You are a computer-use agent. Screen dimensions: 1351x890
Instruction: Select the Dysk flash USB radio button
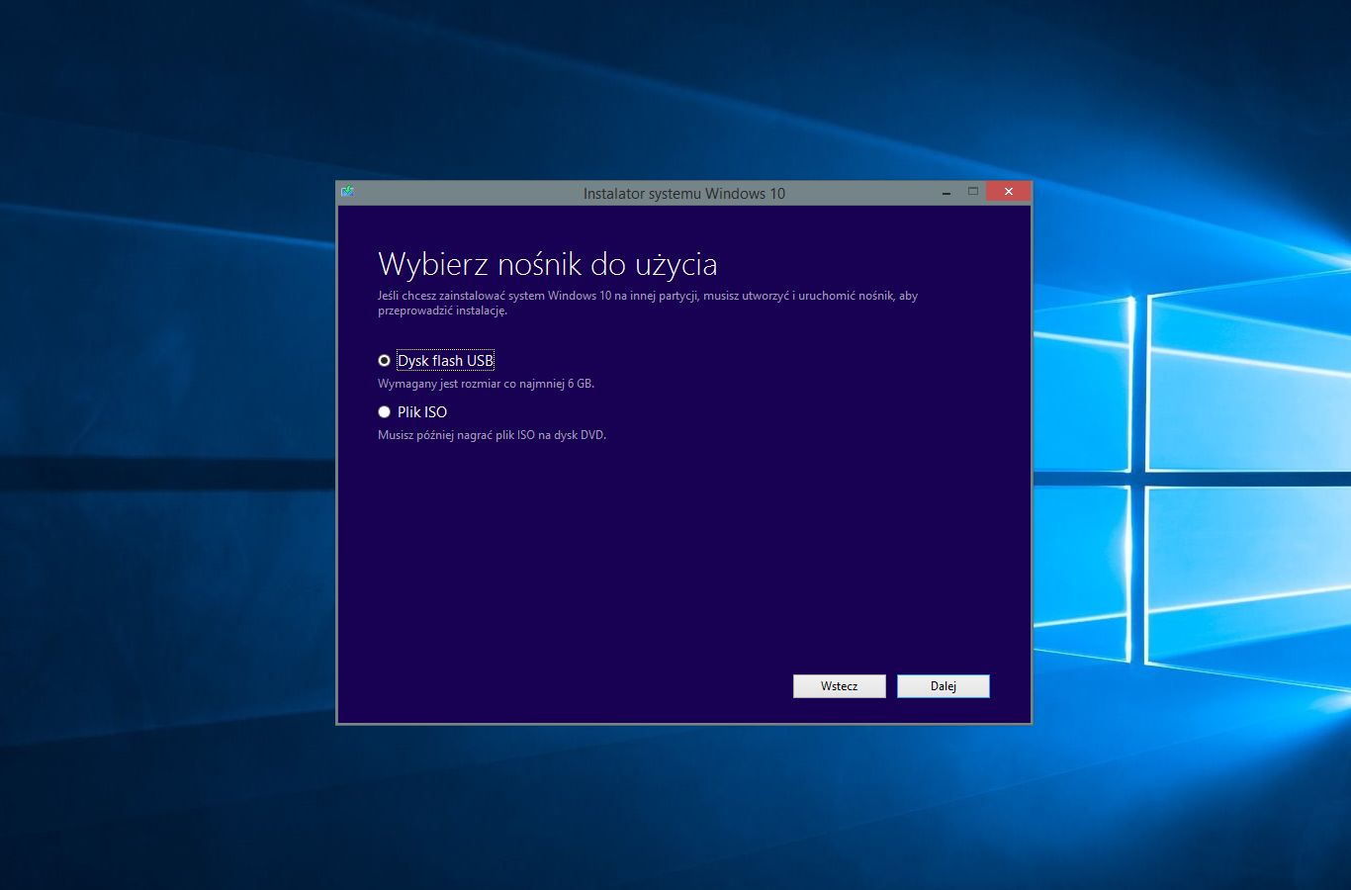point(384,361)
